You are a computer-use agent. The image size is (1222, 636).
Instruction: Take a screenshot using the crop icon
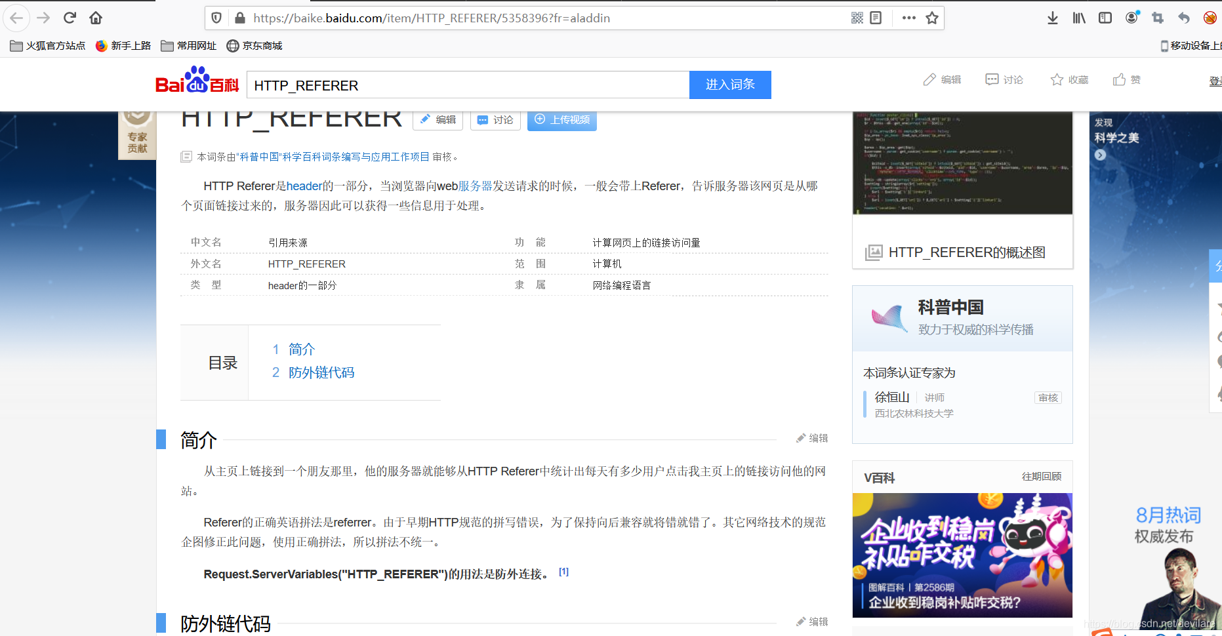coord(1157,18)
